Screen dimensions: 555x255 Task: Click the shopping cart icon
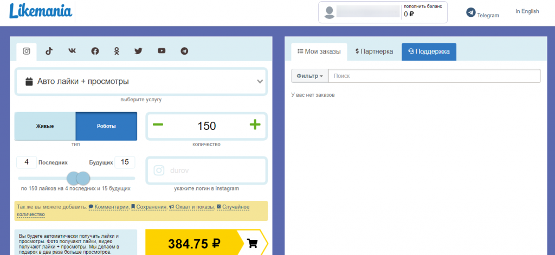pyautogui.click(x=252, y=243)
